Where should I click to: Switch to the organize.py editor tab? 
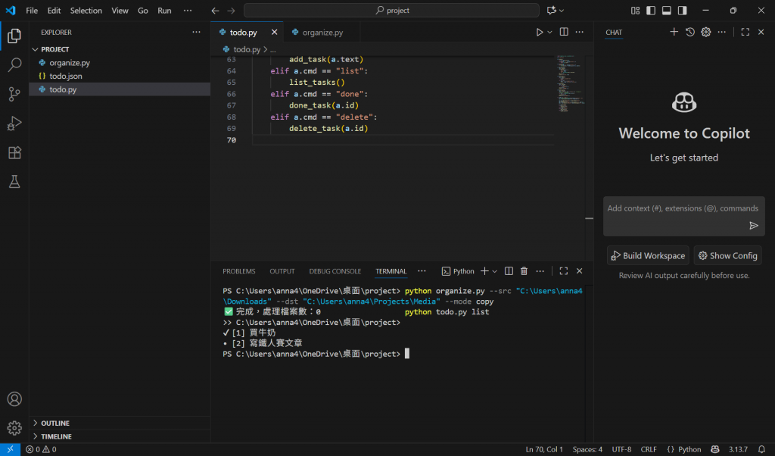(322, 33)
